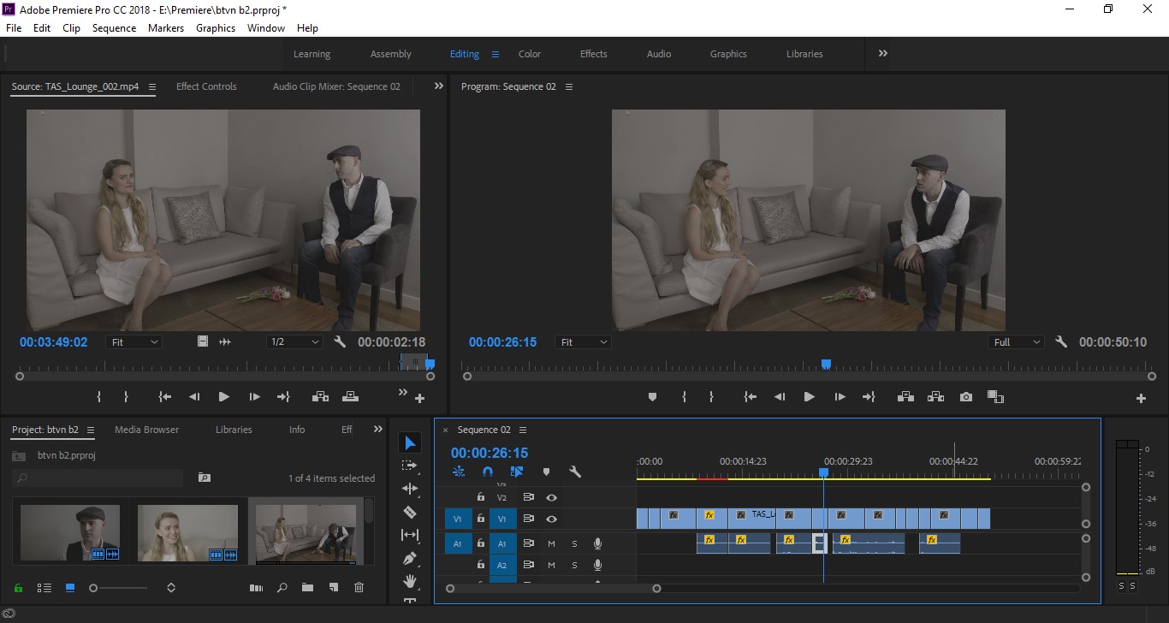Switch to the Color workspace

pyautogui.click(x=530, y=54)
